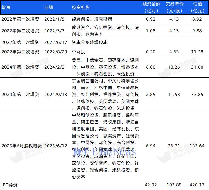
Task: Click unit price 11.58
Action: [174, 95]
